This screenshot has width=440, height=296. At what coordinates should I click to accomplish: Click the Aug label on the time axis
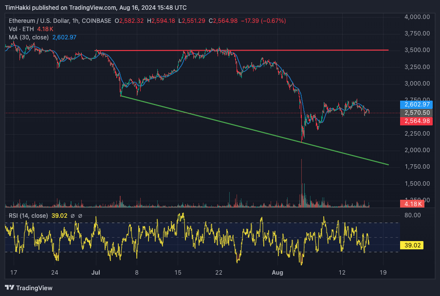(277, 273)
